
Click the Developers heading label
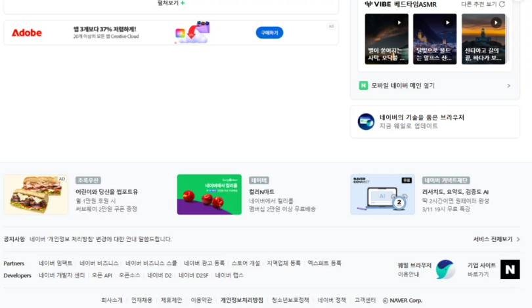[x=17, y=275]
